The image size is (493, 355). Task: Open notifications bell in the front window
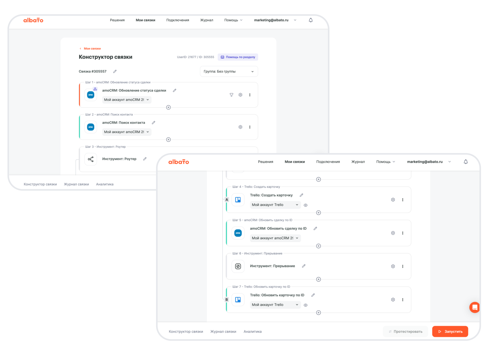pyautogui.click(x=466, y=162)
